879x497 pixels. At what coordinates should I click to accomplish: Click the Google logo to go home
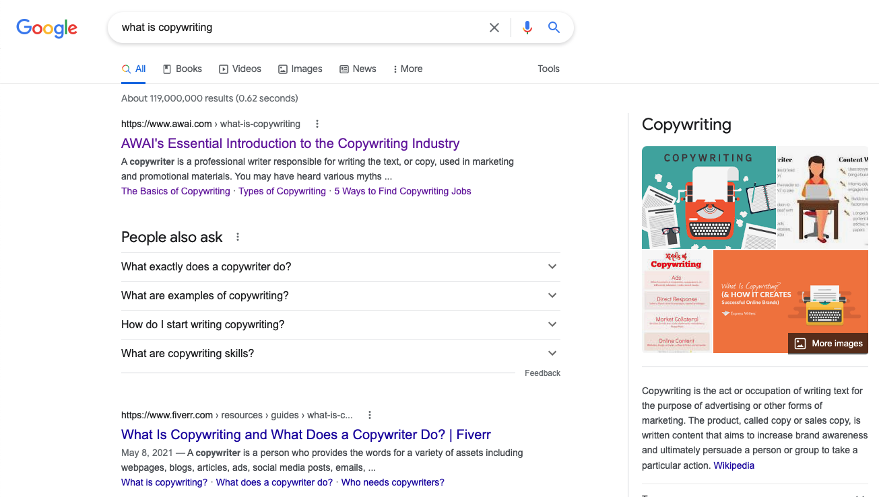click(46, 28)
